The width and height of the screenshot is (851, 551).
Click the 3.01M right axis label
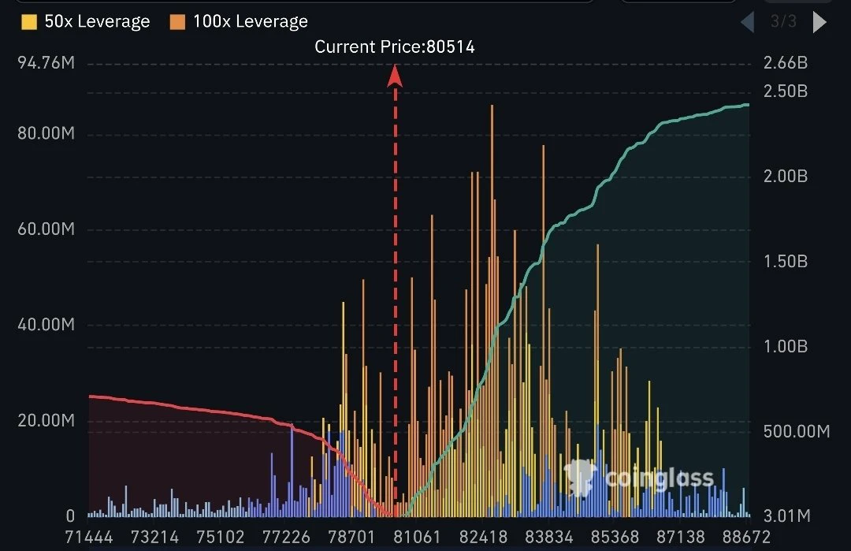(x=787, y=516)
